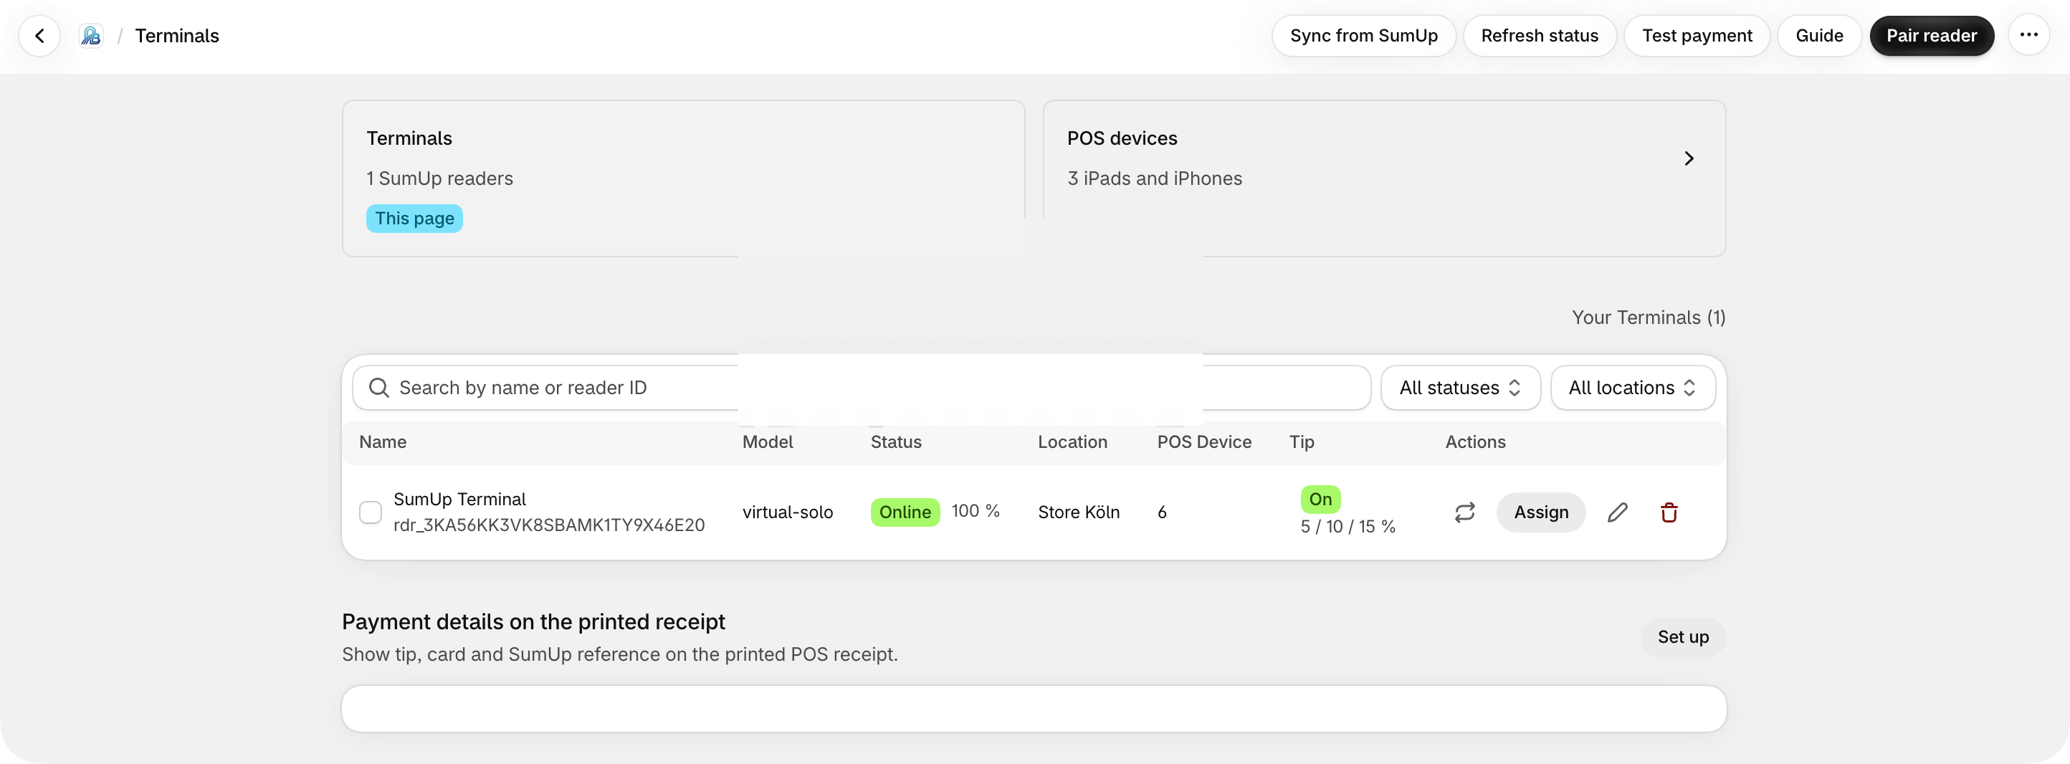Click the Pair reader button
2070x764 pixels.
(1931, 35)
